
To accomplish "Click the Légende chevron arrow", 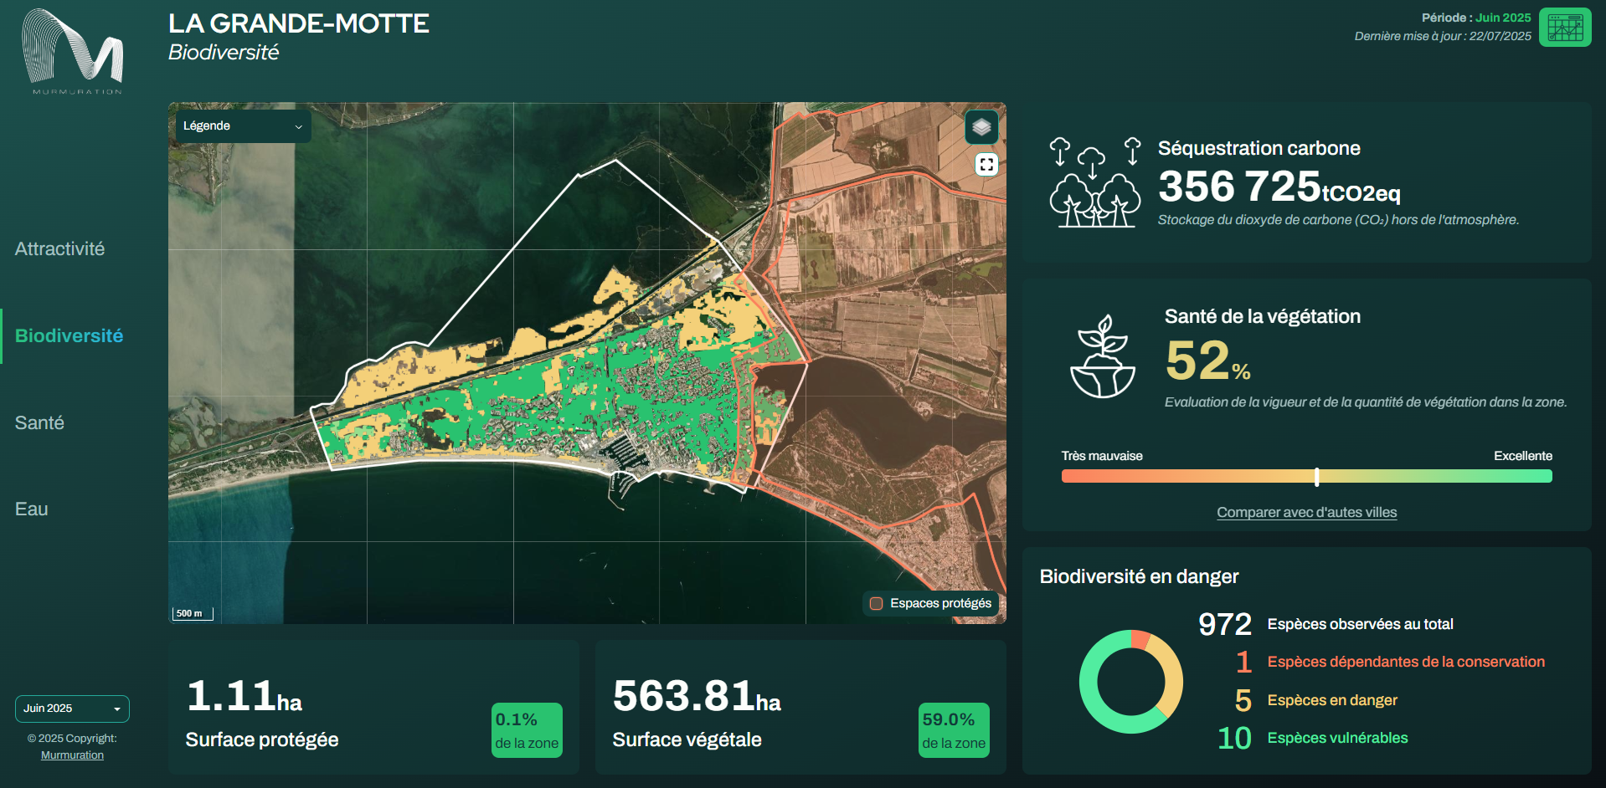I will pyautogui.click(x=298, y=127).
